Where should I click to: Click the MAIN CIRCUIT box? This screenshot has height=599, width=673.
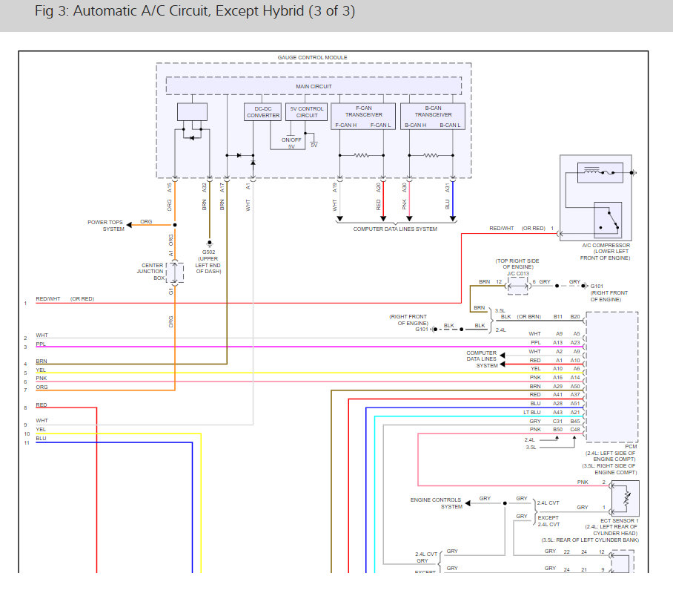[314, 86]
